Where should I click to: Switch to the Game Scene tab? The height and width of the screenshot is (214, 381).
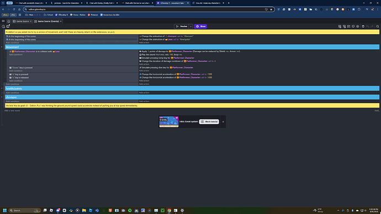[x=22, y=22]
